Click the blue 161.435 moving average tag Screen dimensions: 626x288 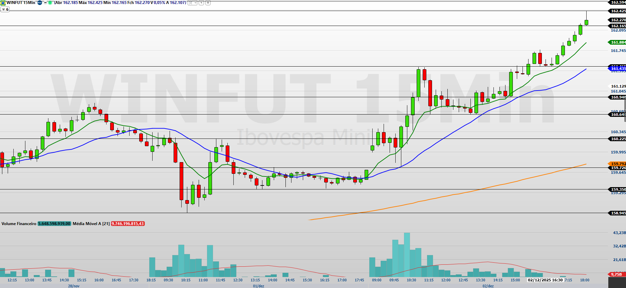pos(618,69)
